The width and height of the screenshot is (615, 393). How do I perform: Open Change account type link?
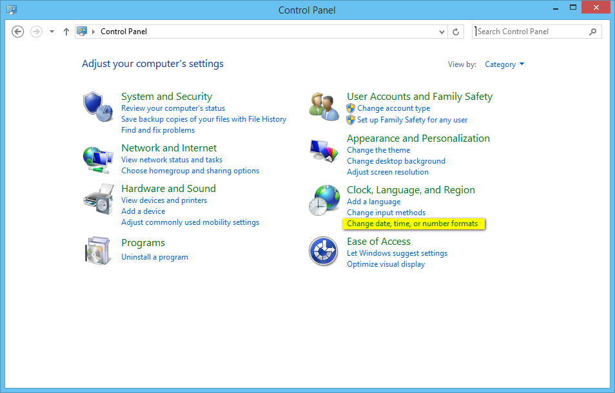393,108
